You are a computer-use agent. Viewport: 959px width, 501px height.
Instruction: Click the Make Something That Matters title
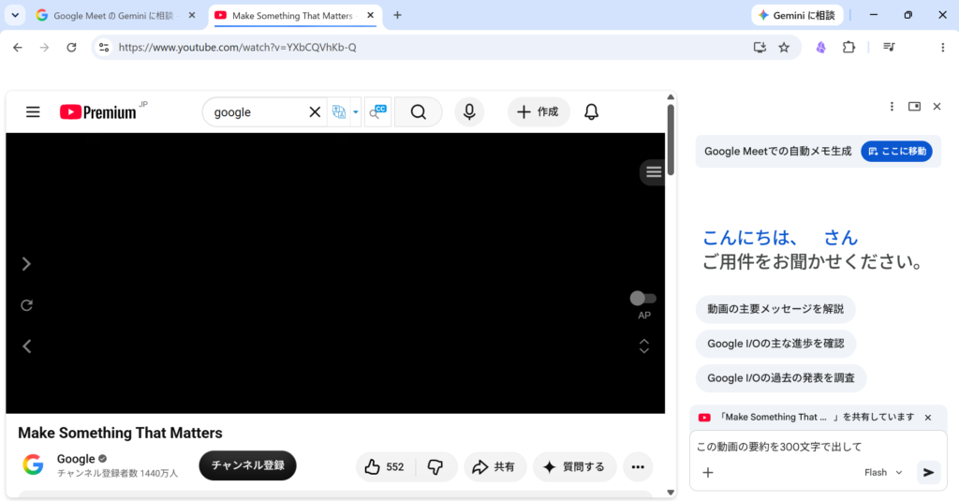(120, 433)
